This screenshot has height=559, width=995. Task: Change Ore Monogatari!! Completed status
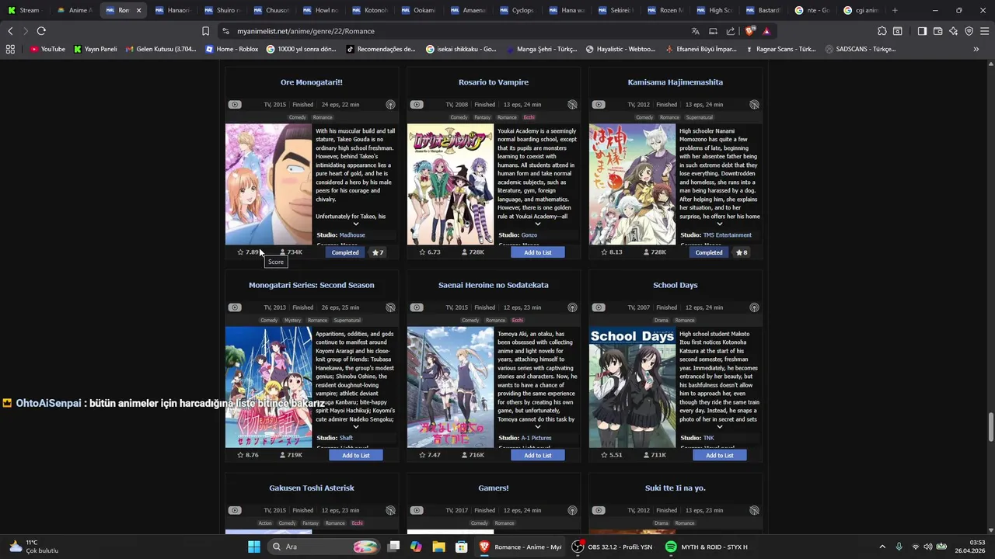[x=345, y=252]
